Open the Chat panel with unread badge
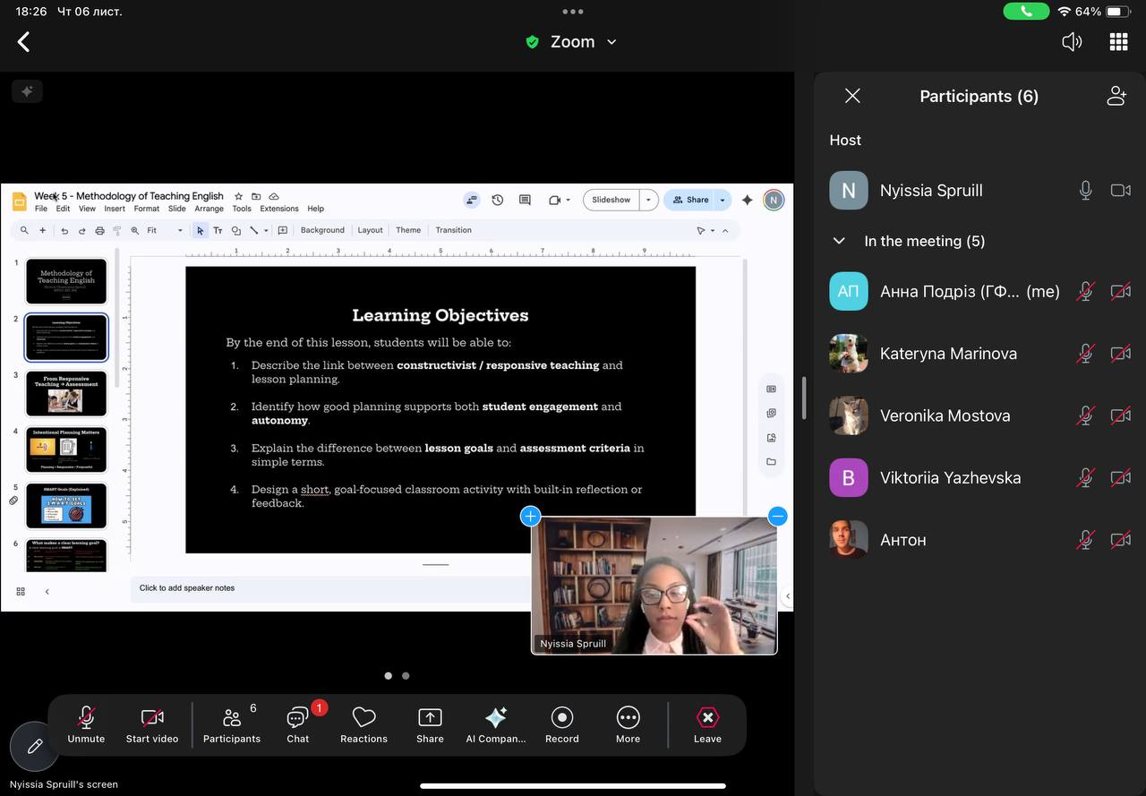Image resolution: width=1146 pixels, height=796 pixels. [297, 718]
